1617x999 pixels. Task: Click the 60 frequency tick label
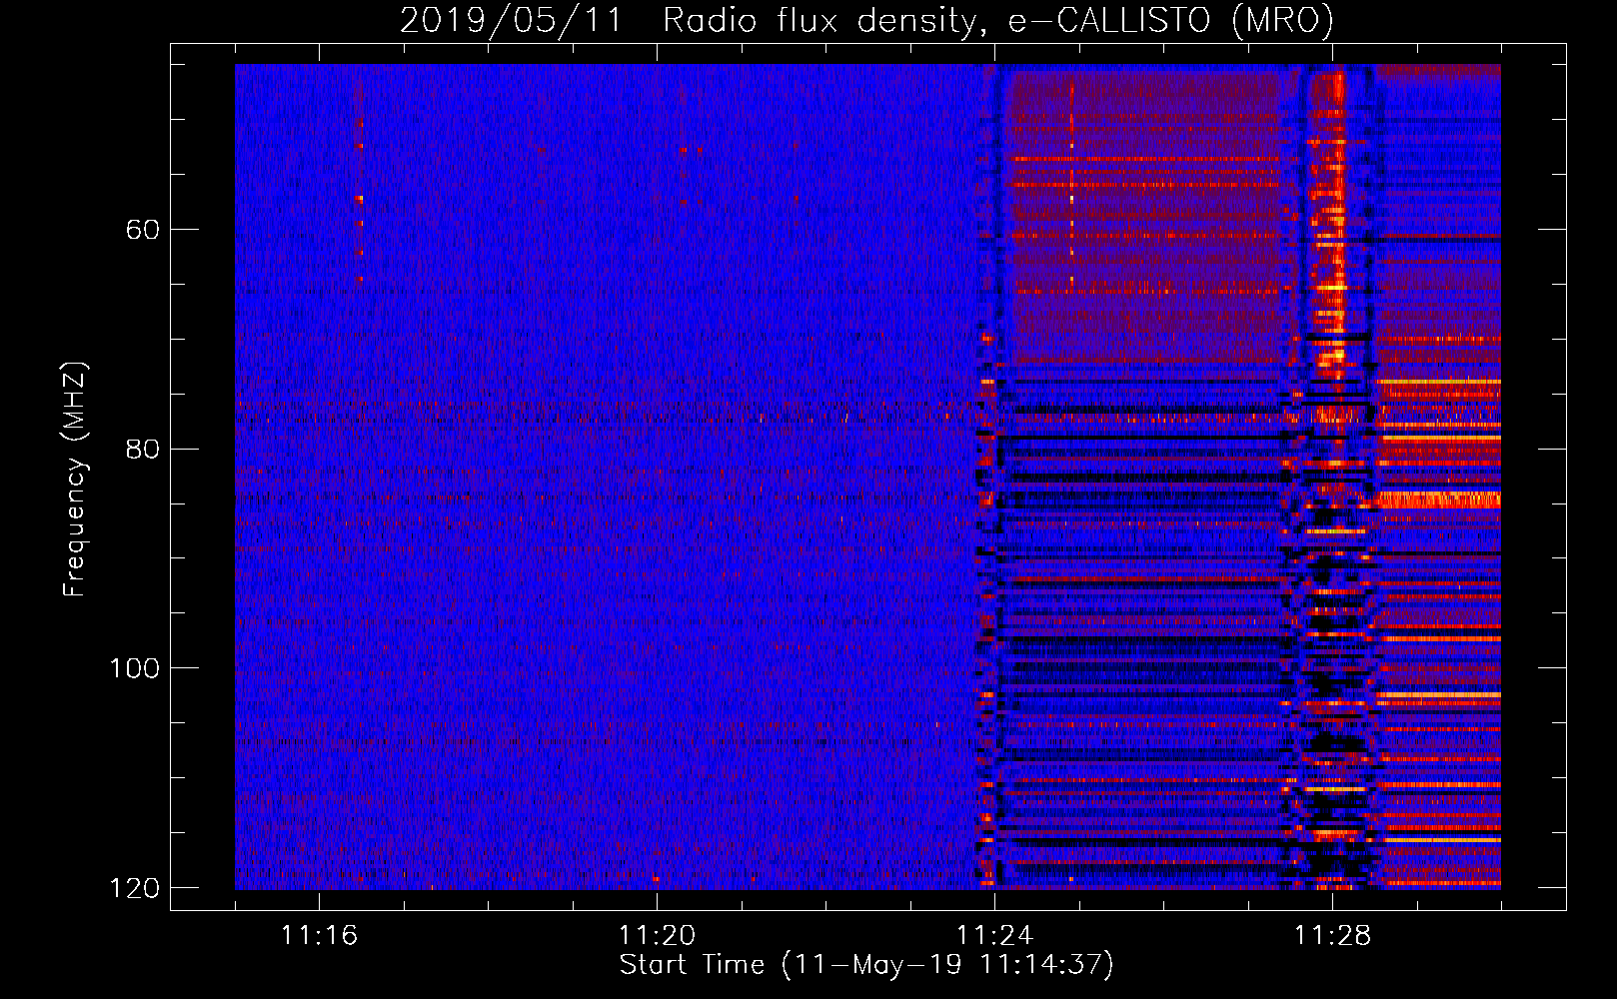pos(143,230)
